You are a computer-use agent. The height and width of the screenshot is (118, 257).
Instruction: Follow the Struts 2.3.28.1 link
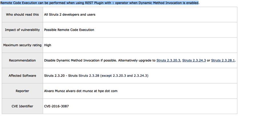click(223, 60)
